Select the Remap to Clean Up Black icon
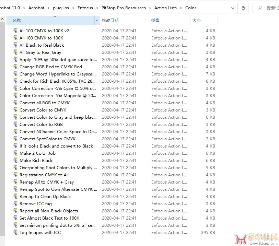The height and width of the screenshot is (246, 279). (16, 196)
